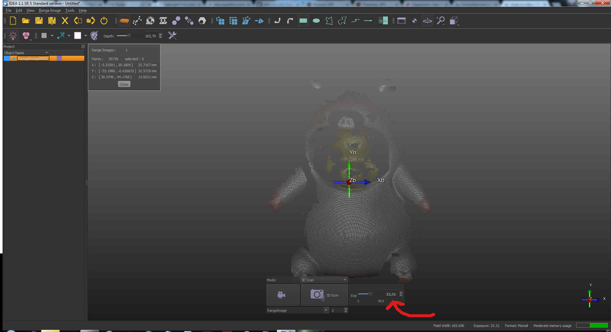Open the Range Image menu
This screenshot has height=332, width=611.
[x=50, y=10]
